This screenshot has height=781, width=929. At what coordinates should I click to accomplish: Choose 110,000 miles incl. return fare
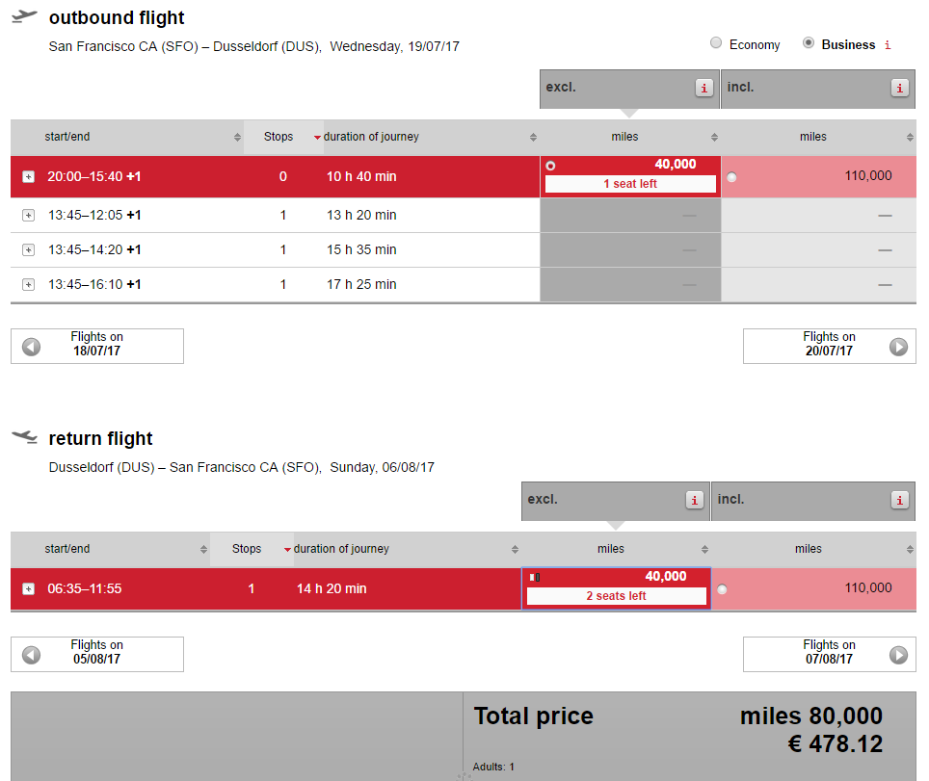point(722,589)
